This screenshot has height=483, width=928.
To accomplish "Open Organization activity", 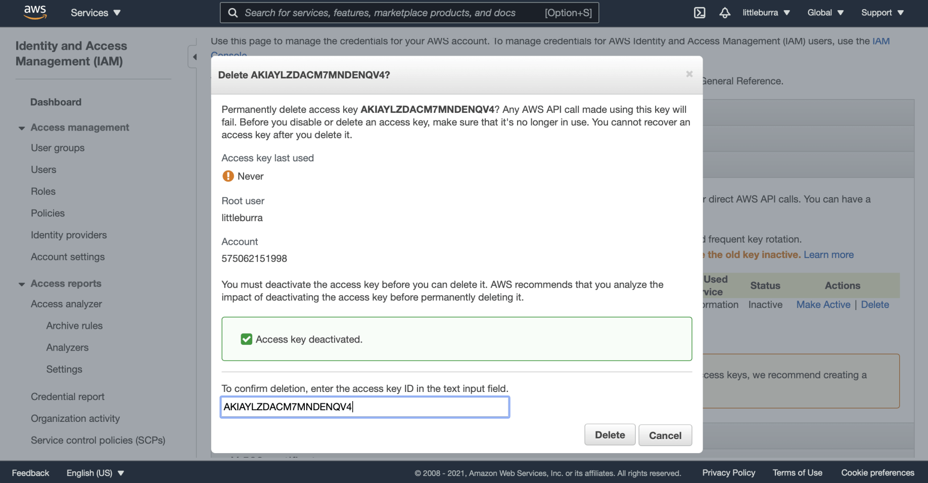I will click(75, 418).
